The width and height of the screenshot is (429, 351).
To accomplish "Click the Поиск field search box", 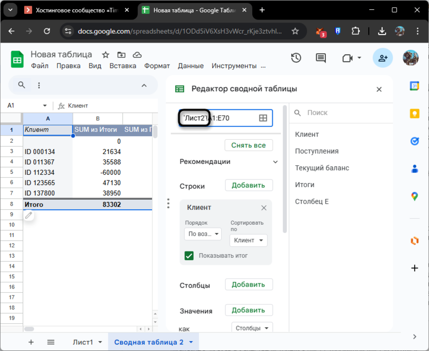I will point(340,112).
